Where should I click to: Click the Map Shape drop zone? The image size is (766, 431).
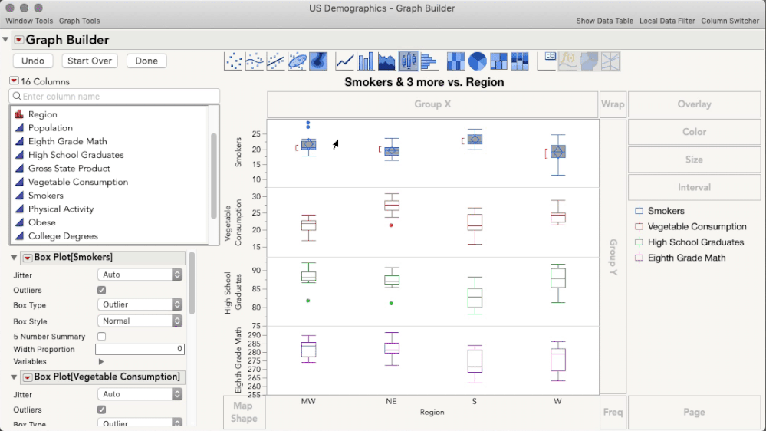tap(244, 412)
